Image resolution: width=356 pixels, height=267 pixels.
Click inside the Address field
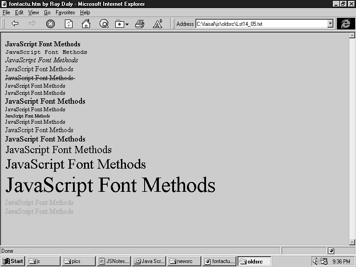(x=262, y=24)
